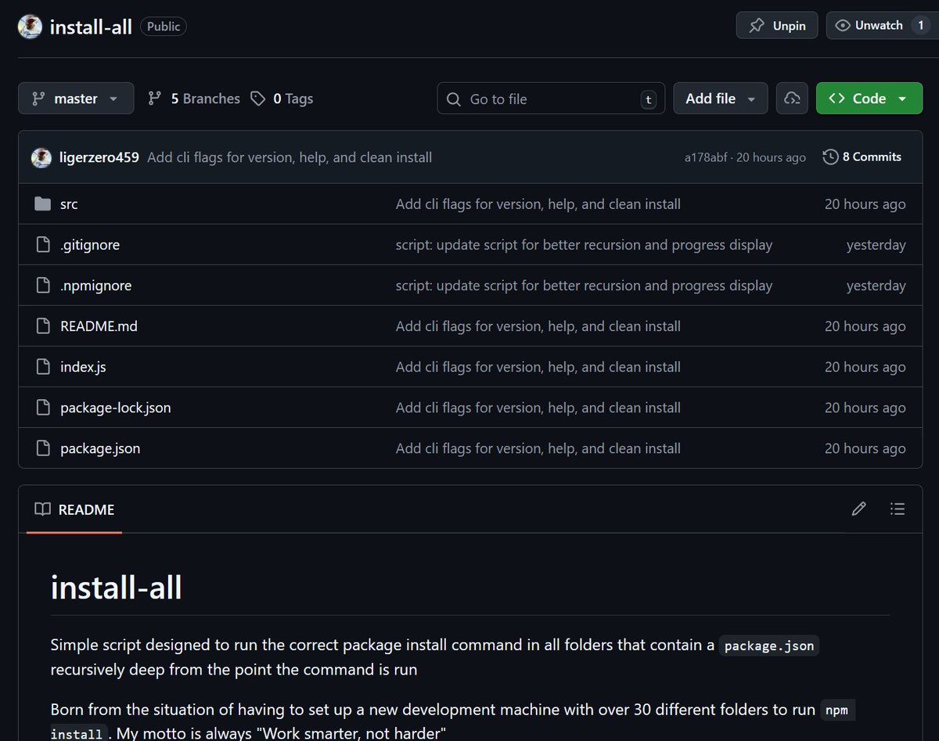Click '20 hours ago' in the src row
This screenshot has height=741, width=939.
[865, 204]
